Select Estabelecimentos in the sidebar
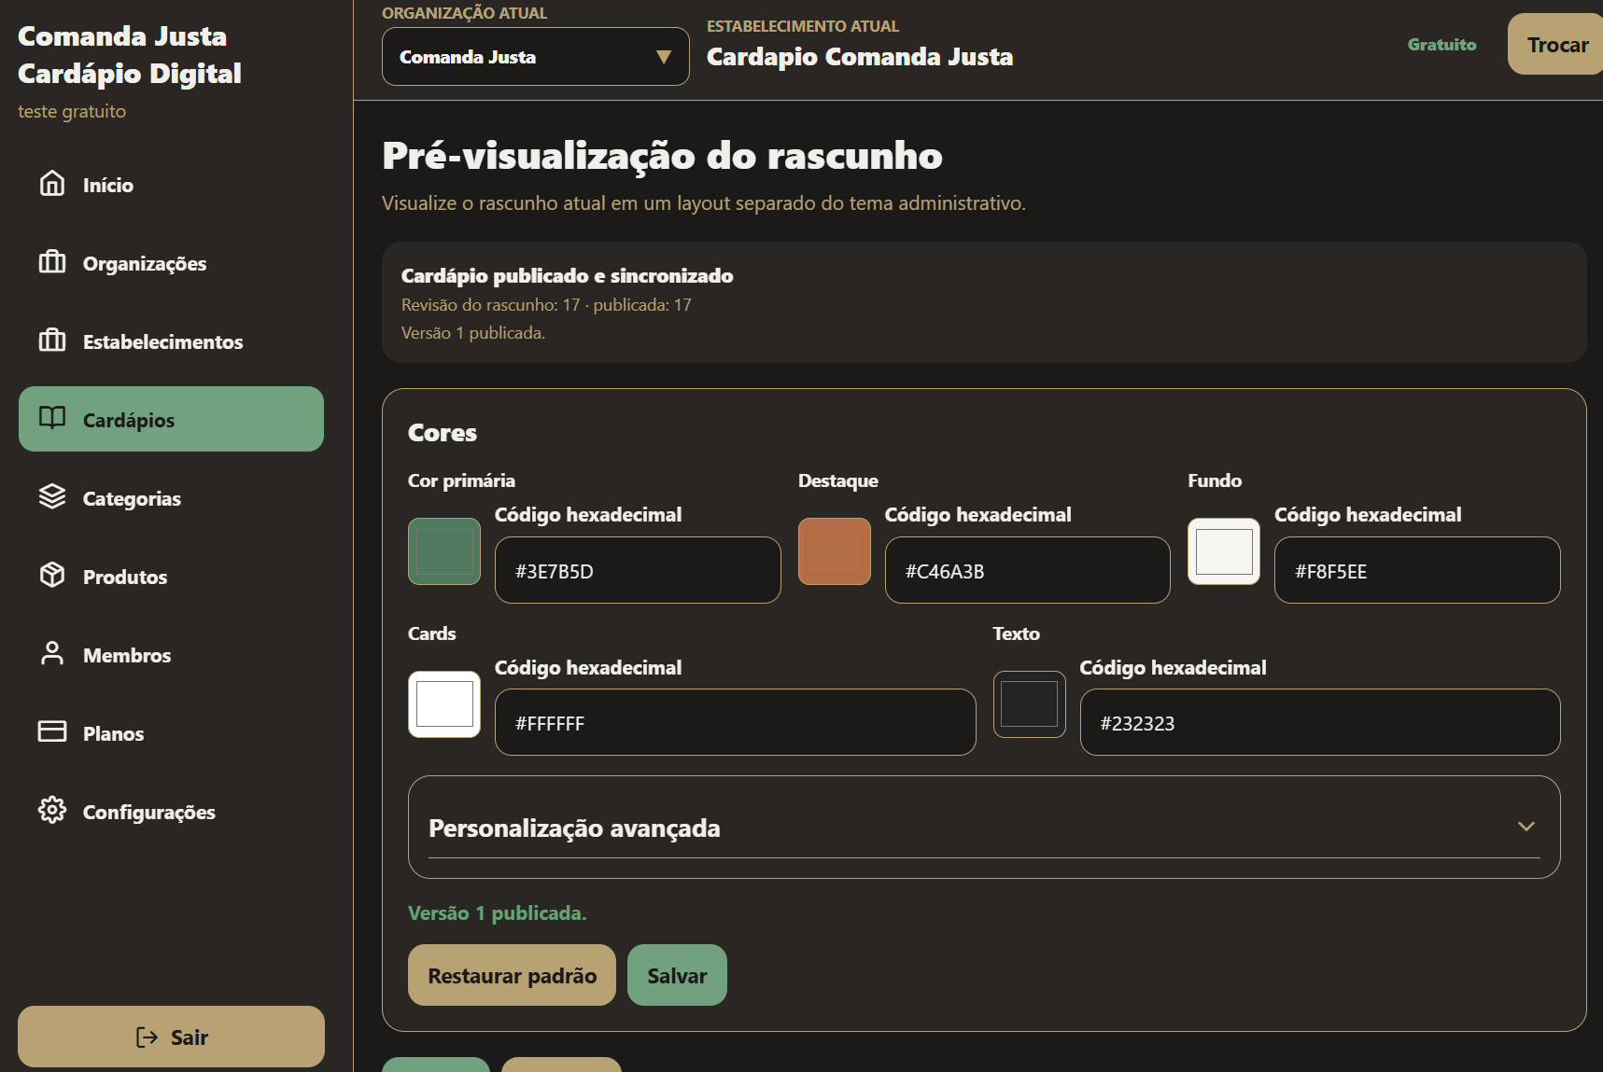 click(171, 341)
